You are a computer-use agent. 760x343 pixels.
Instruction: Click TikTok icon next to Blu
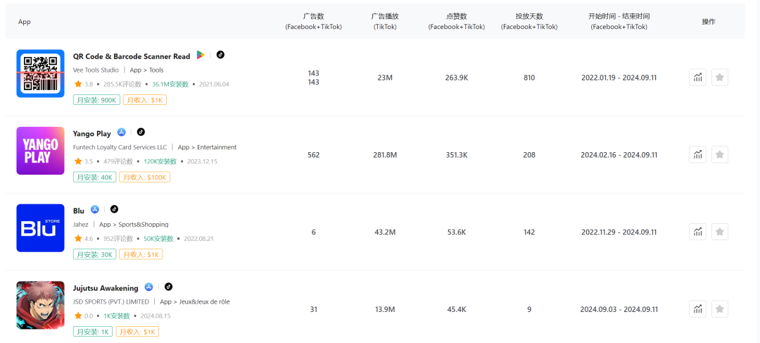tap(115, 209)
